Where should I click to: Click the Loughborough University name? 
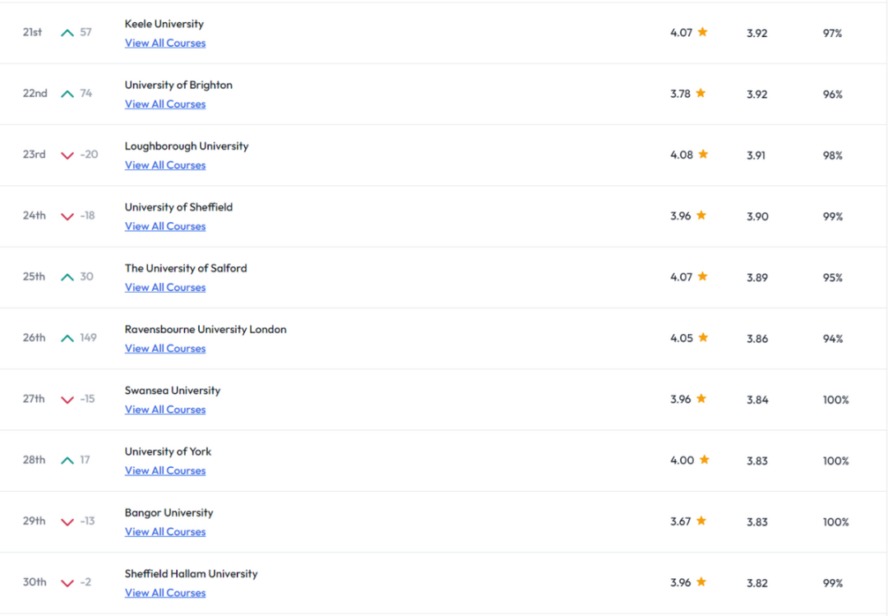[187, 146]
